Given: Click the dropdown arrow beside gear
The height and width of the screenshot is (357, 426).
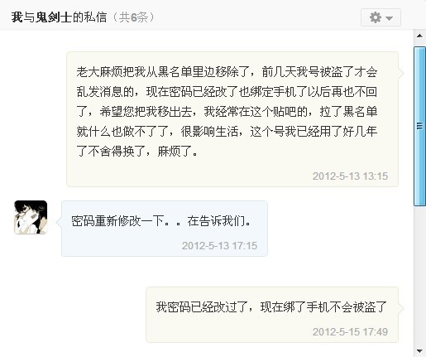Looking at the screenshot, I should click(389, 18).
